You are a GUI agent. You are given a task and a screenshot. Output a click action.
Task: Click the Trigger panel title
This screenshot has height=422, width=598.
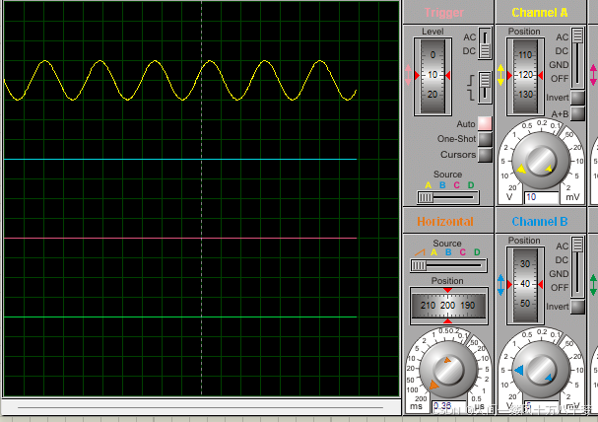point(444,13)
